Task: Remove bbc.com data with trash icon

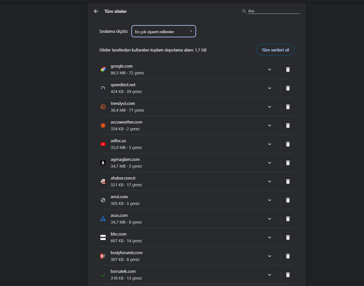Action: click(x=288, y=237)
